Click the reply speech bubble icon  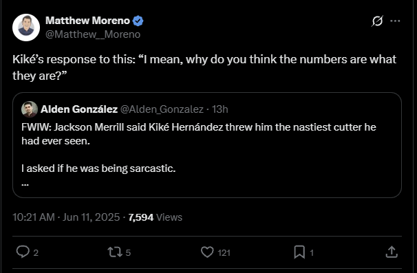tap(23, 252)
